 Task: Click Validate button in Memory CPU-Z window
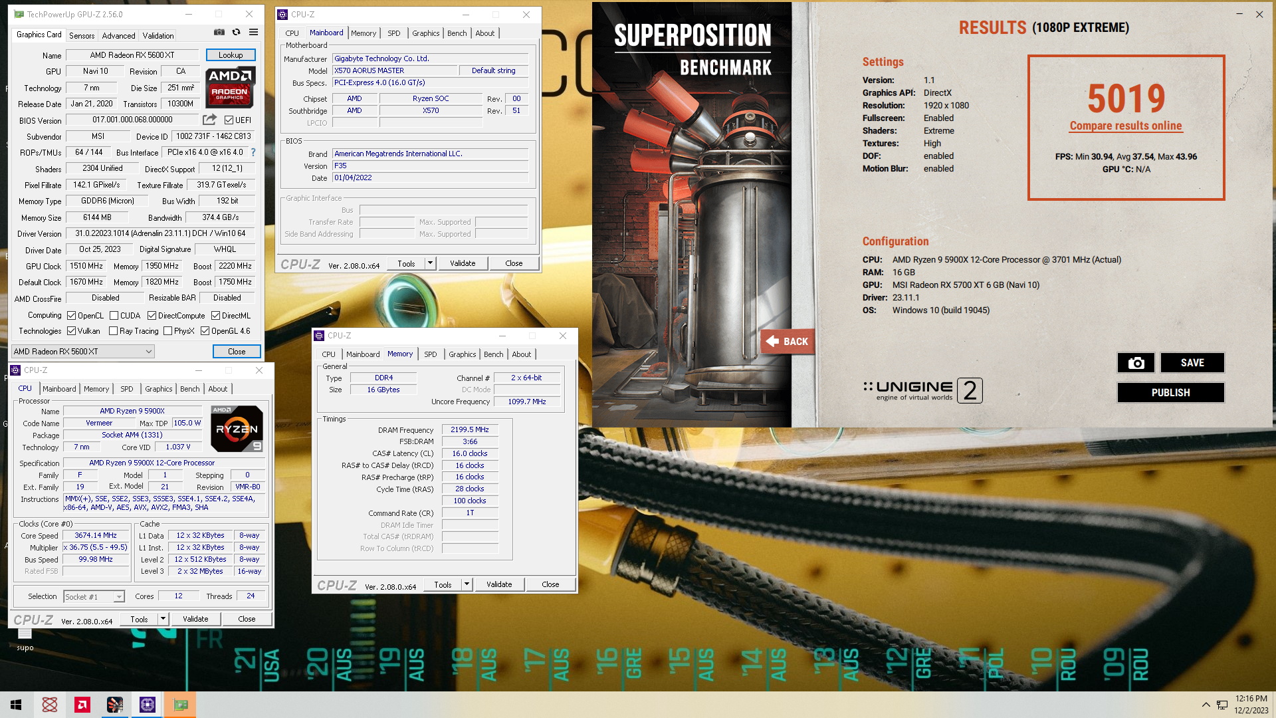[499, 584]
